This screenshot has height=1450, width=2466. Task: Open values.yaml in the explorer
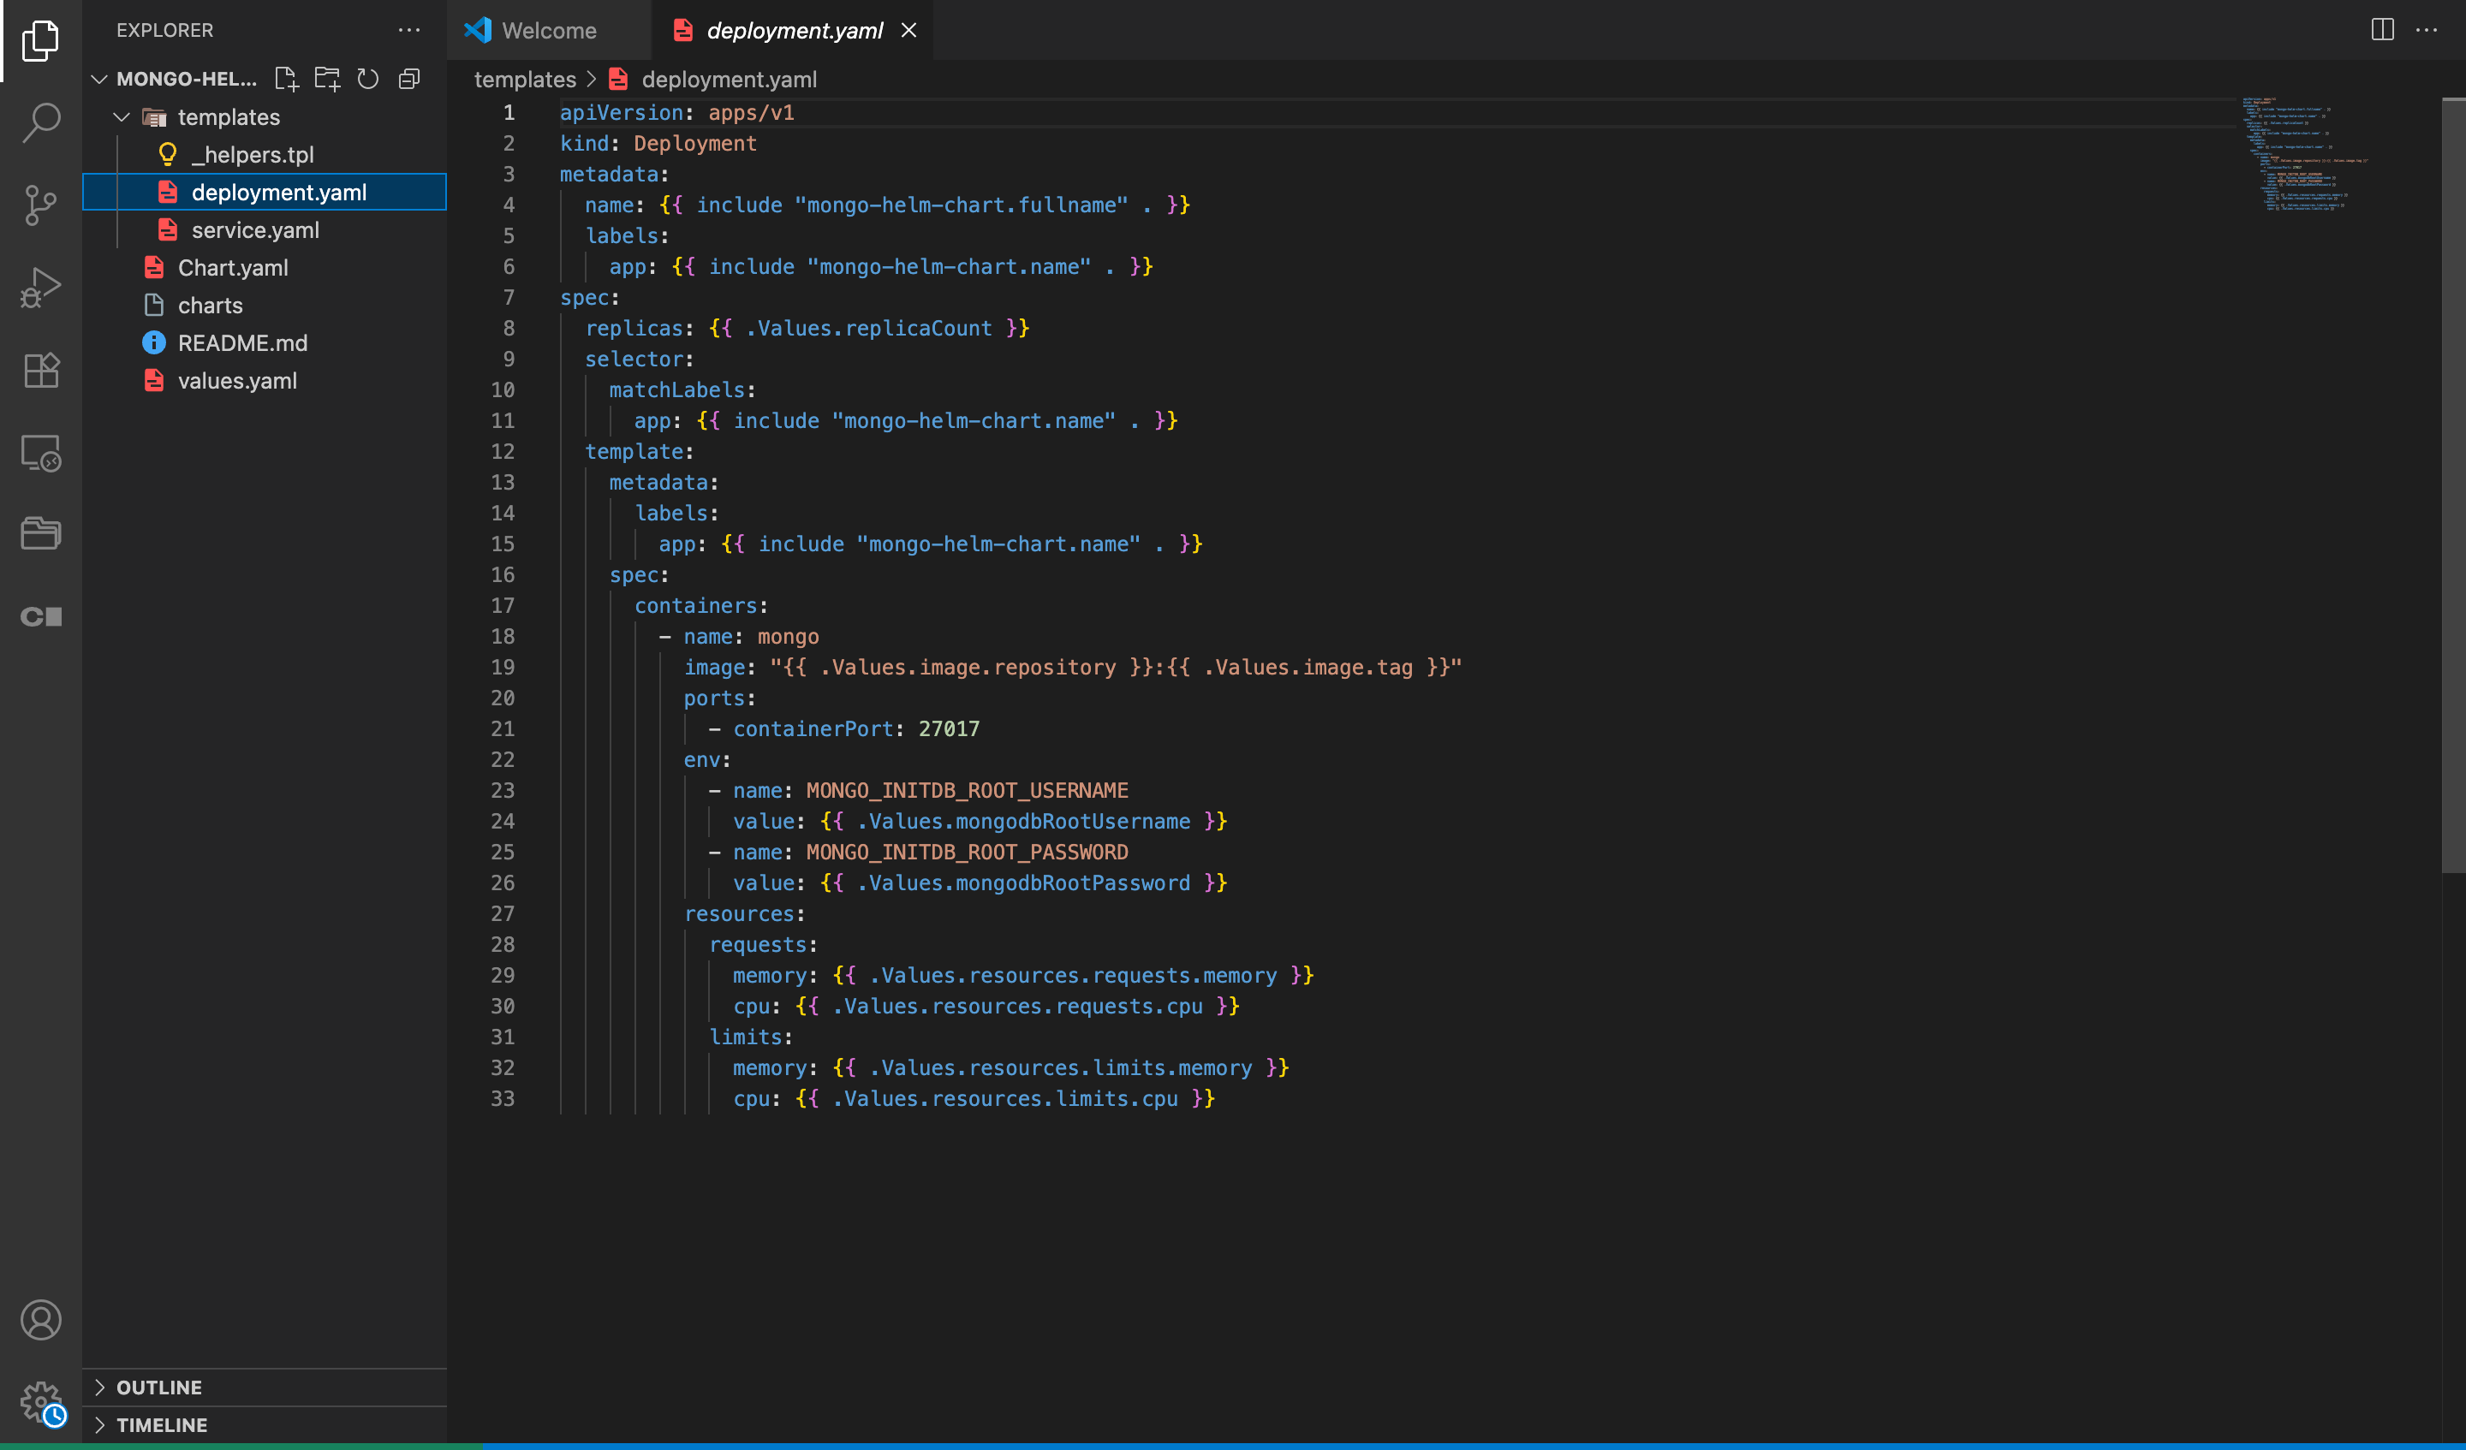point(237,381)
